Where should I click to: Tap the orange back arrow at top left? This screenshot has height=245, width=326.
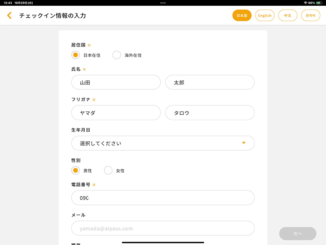coord(9,15)
